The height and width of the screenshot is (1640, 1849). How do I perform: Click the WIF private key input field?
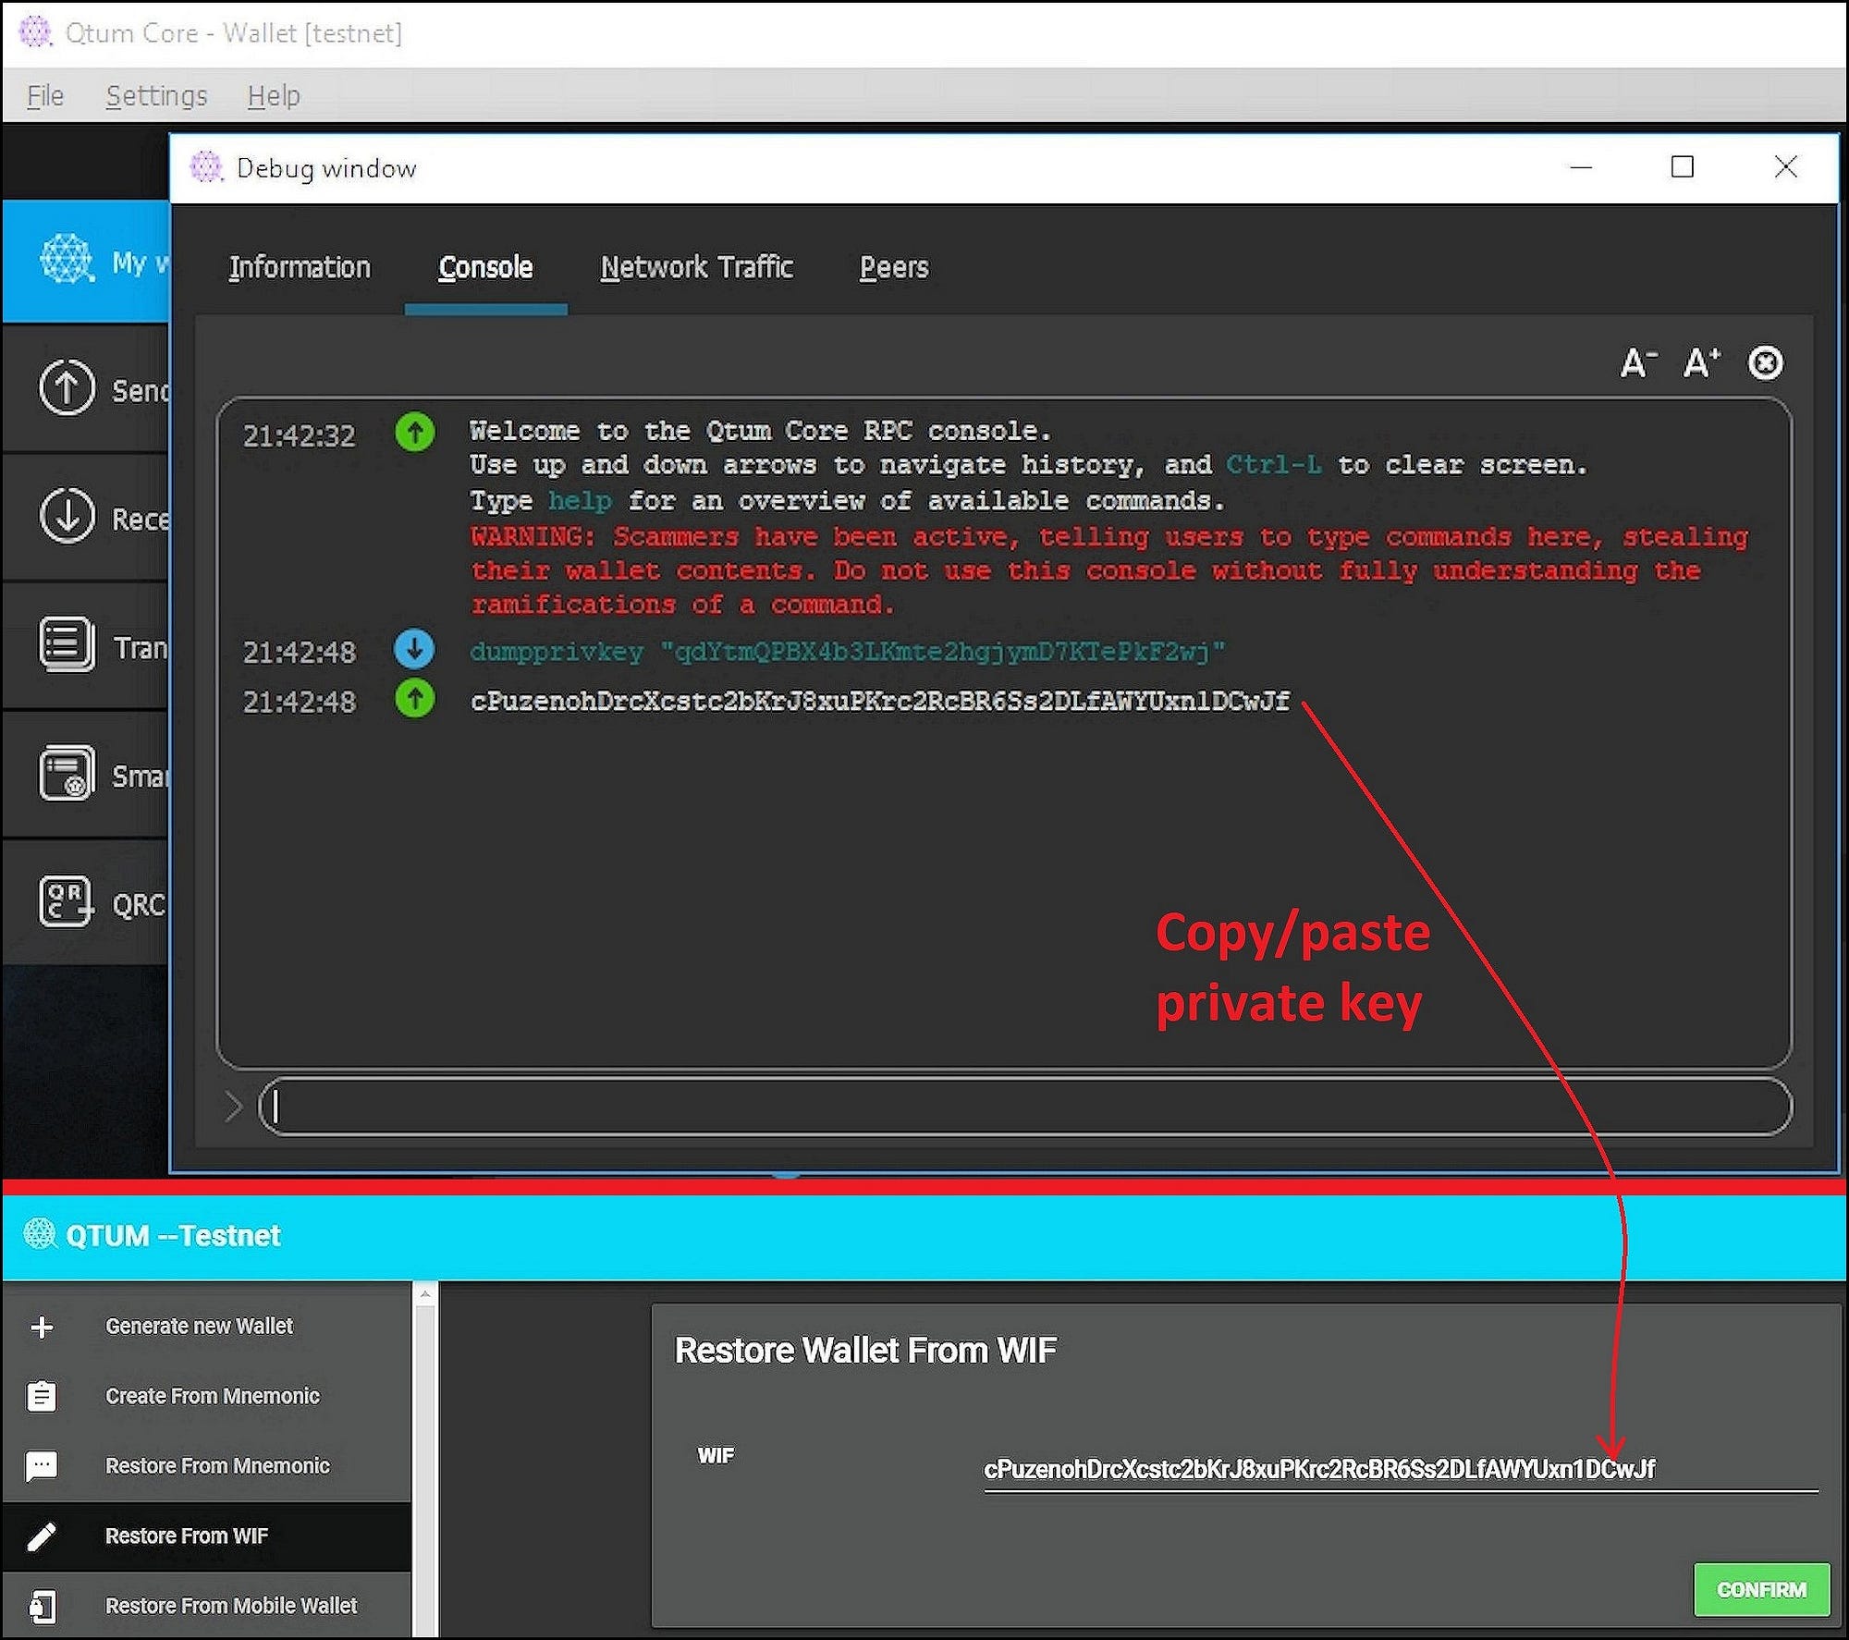point(1401,1470)
